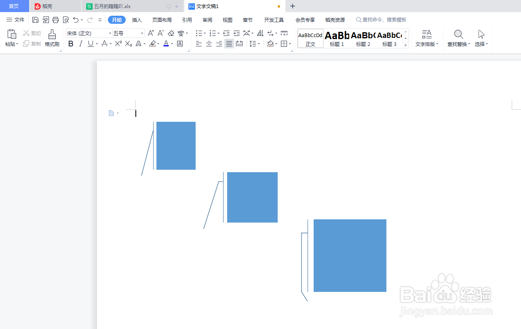Apply superscript formatting
The width and height of the screenshot is (521, 329).
pos(118,44)
